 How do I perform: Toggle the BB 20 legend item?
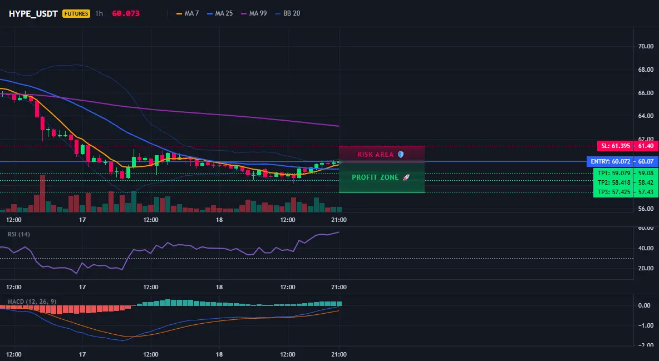[287, 13]
